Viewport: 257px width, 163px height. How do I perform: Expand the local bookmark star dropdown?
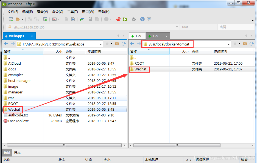(x=112, y=44)
